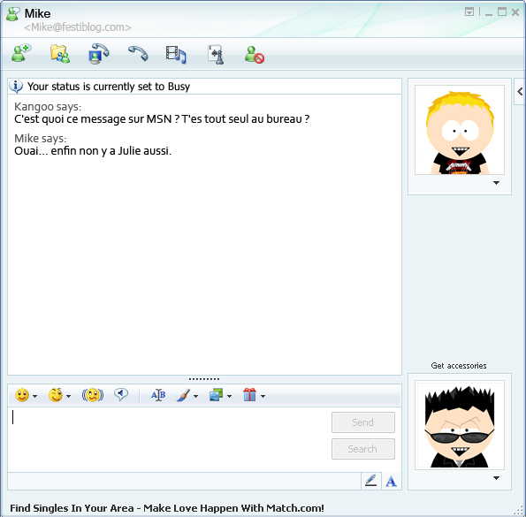Collapse the display picture side panel
The width and height of the screenshot is (526, 517).
pyautogui.click(x=520, y=92)
